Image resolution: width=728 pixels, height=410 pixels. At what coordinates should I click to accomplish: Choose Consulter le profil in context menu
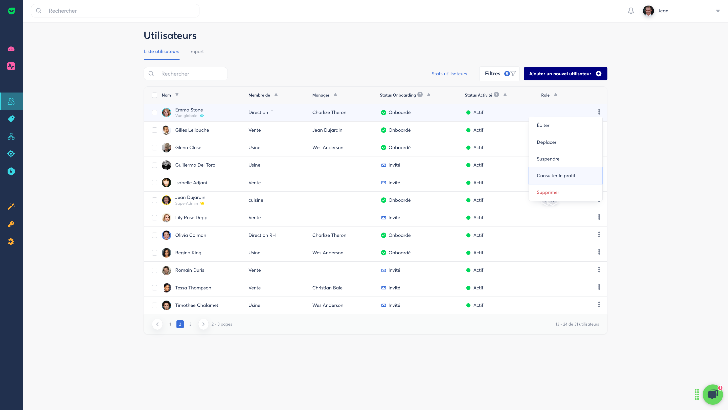coord(556,175)
